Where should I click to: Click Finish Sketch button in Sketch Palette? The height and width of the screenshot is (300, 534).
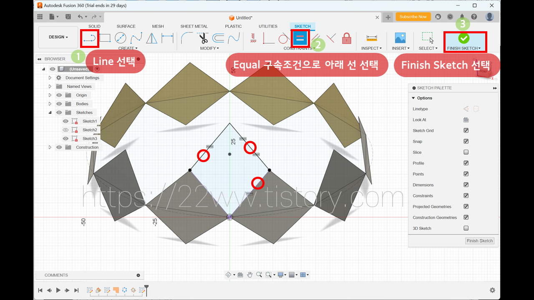[x=480, y=241]
